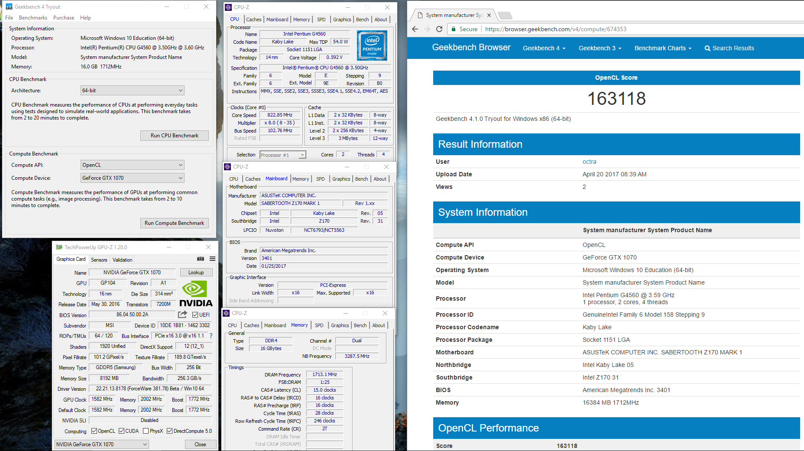The height and width of the screenshot is (451, 804).
Task: Click the bus interface question mark icon
Action: pos(211,336)
